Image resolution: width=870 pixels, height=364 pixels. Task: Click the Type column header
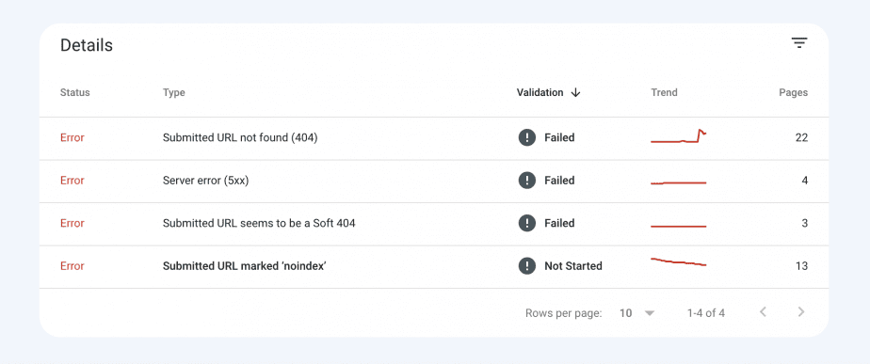[x=173, y=92]
